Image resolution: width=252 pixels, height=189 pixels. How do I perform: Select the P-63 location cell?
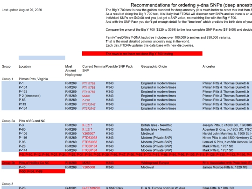point(22,100)
